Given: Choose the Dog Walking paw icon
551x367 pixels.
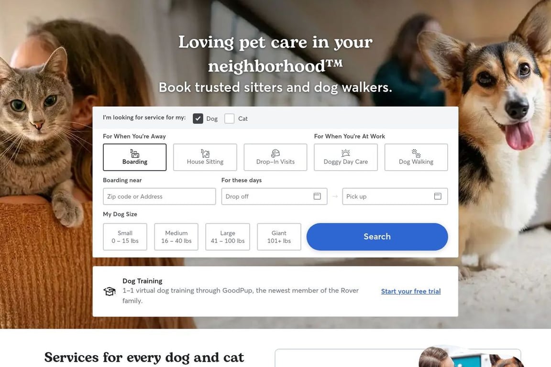Looking at the screenshot, I should coord(416,153).
